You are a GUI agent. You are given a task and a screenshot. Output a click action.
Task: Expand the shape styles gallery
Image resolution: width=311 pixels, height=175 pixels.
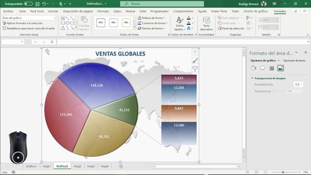pos(135,28)
